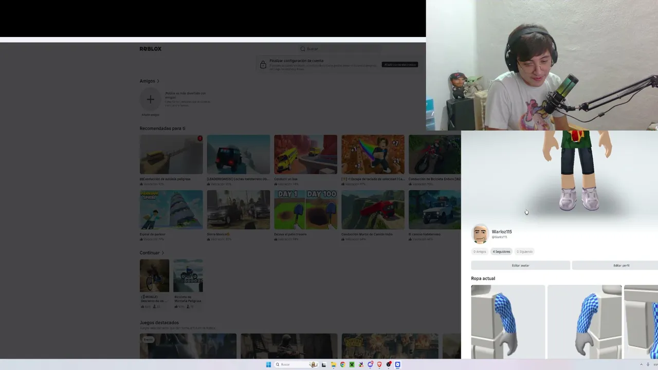Click the Ropa actual heading
The width and height of the screenshot is (658, 370).
click(x=483, y=279)
